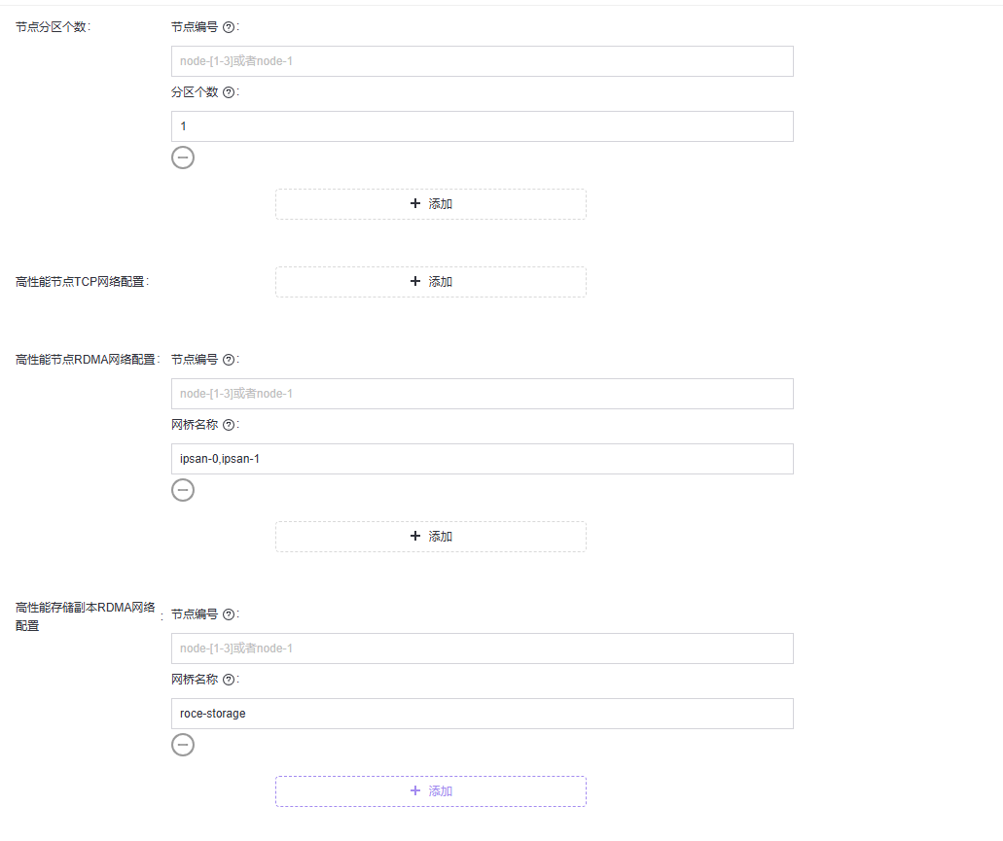
Task: Click 节点编号 help icon in 高性能存储副本RDMA网络配置
Action: click(x=229, y=614)
